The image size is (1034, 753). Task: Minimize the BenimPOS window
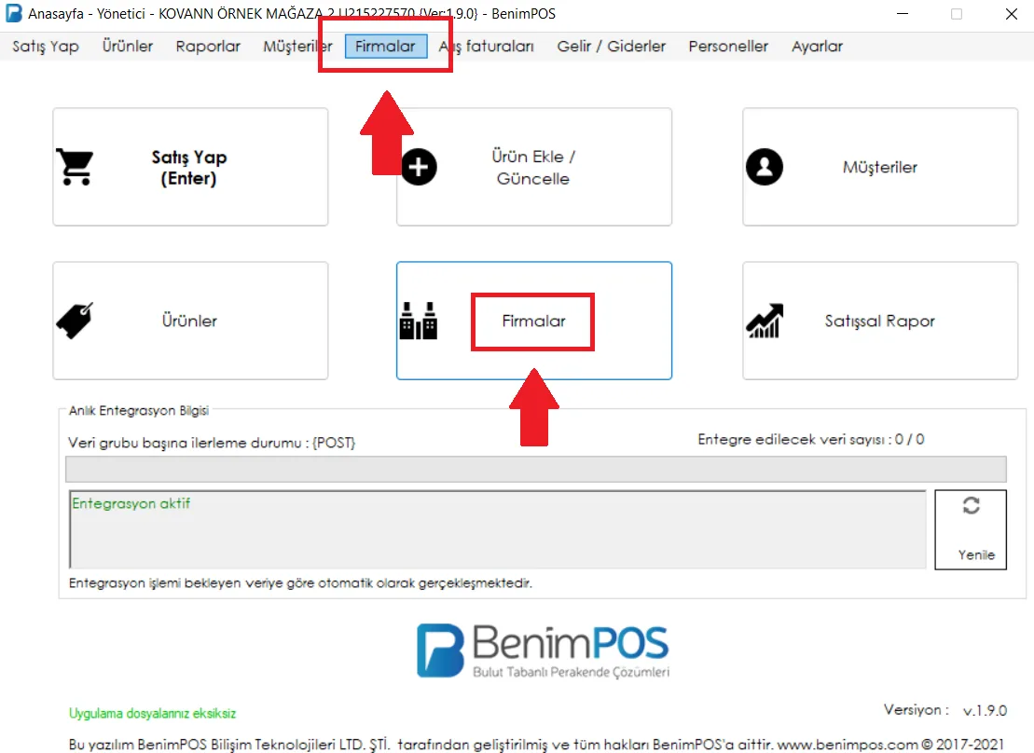[903, 14]
